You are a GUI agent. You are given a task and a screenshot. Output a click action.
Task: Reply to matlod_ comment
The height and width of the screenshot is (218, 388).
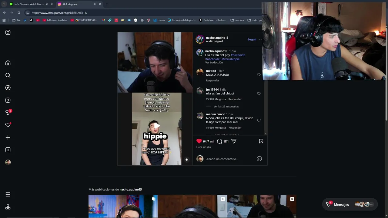pyautogui.click(x=212, y=81)
